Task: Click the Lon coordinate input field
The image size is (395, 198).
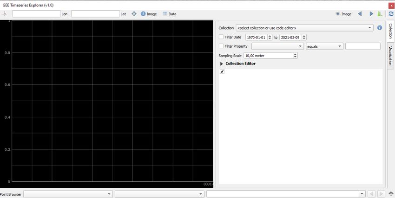Action: coord(36,14)
